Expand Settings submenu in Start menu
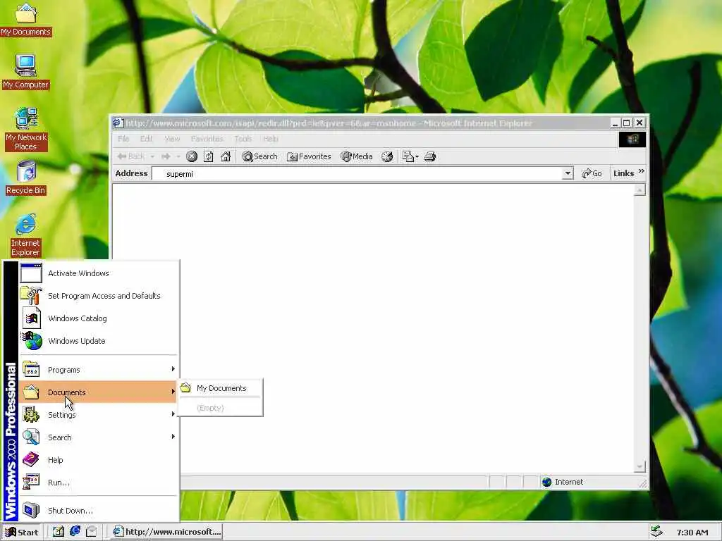Image resolution: width=722 pixels, height=541 pixels. point(97,414)
